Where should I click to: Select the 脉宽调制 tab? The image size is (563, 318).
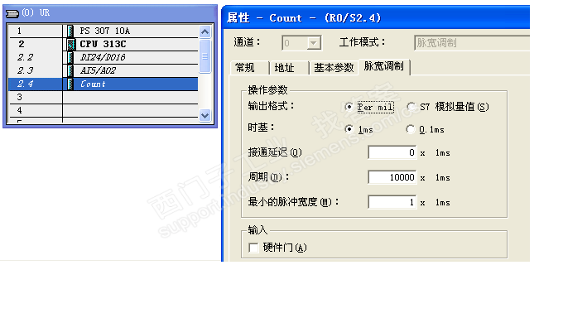coord(384,66)
